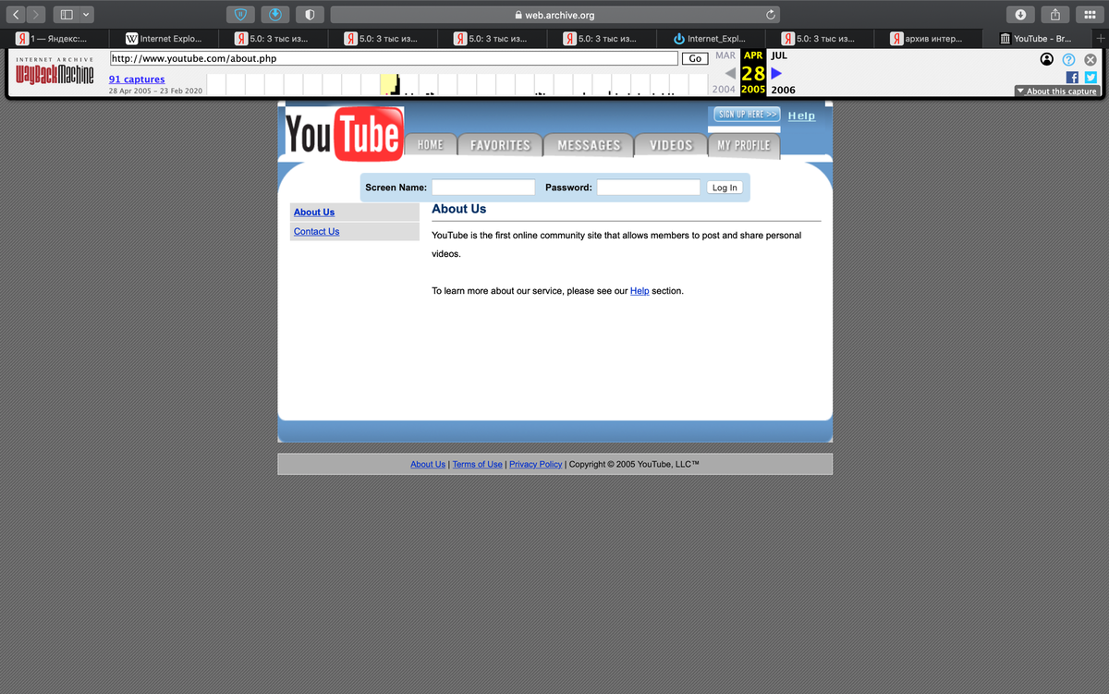
Task: Open 'About Us' in the sidebar
Action: coord(314,213)
